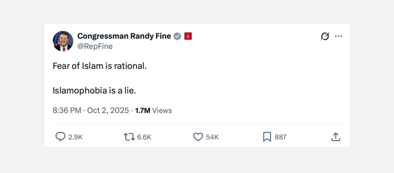Open the Congressman Randy Fine display name

click(124, 36)
